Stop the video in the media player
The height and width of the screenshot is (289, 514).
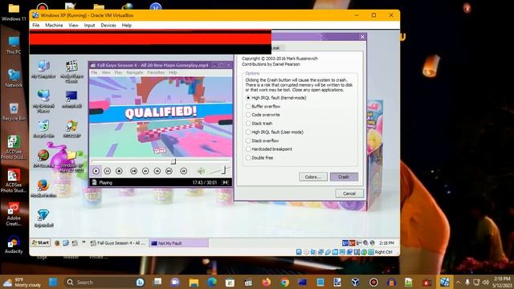tap(119, 171)
